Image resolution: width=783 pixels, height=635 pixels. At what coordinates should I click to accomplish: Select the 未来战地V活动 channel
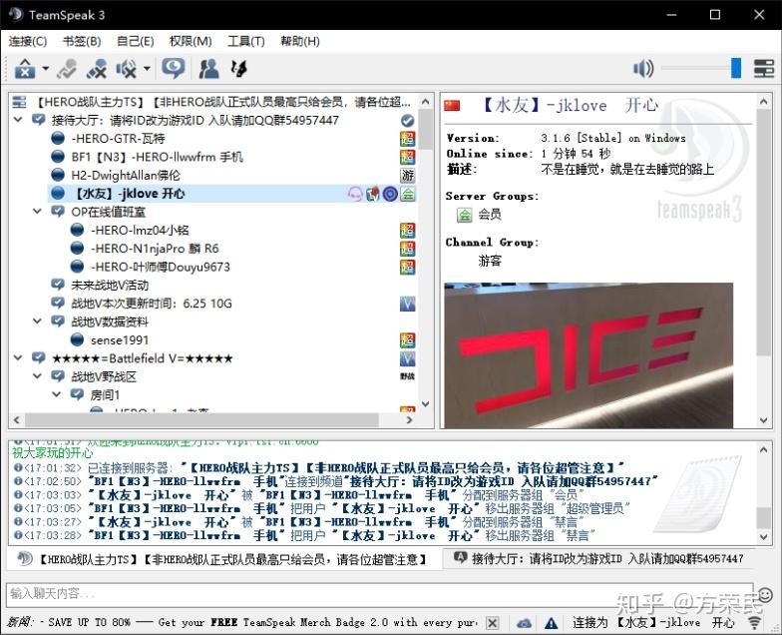coord(110,285)
